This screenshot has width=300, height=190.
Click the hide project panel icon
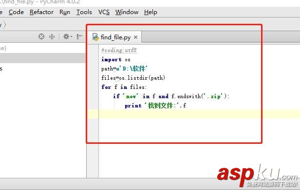click(x=79, y=36)
